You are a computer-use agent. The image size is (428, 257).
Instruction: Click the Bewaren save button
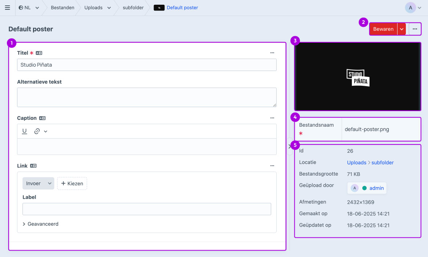pyautogui.click(x=383, y=29)
